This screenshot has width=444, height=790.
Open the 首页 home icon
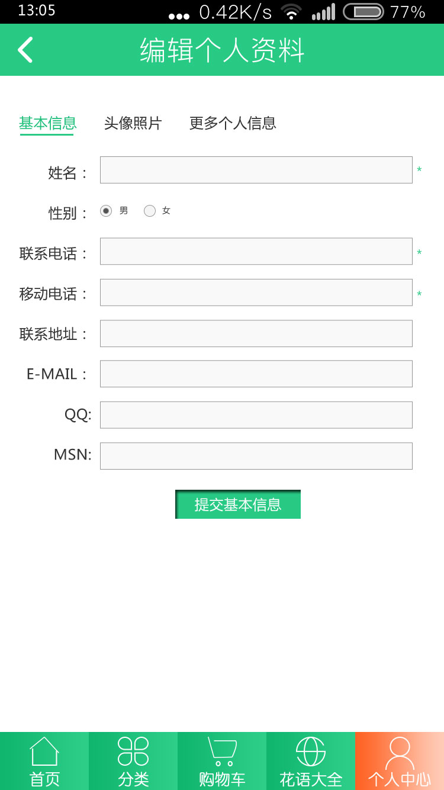44,752
